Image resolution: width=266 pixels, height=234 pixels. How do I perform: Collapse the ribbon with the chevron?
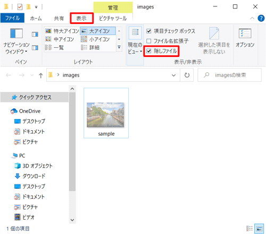click(x=252, y=18)
